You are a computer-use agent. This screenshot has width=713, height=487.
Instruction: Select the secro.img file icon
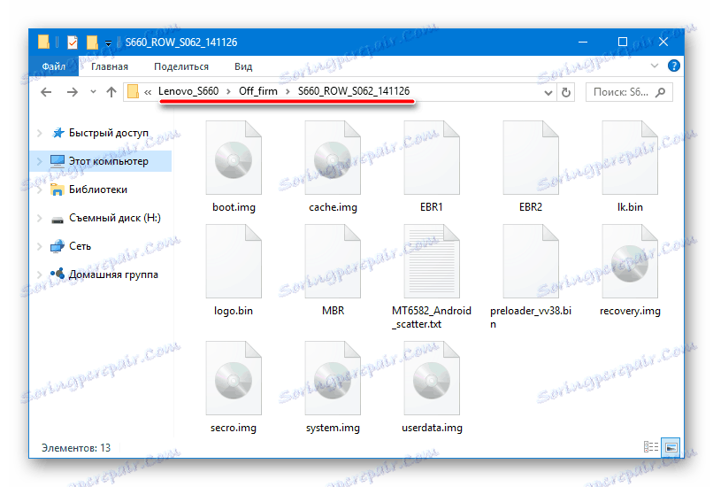click(x=234, y=378)
